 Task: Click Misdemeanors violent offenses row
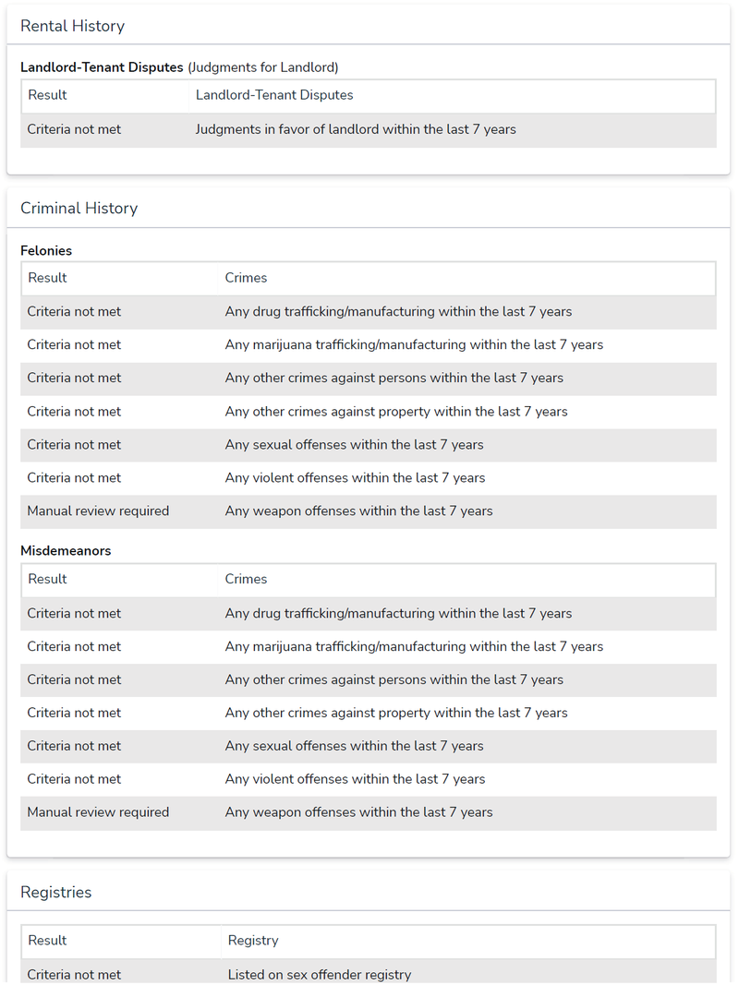(369, 779)
